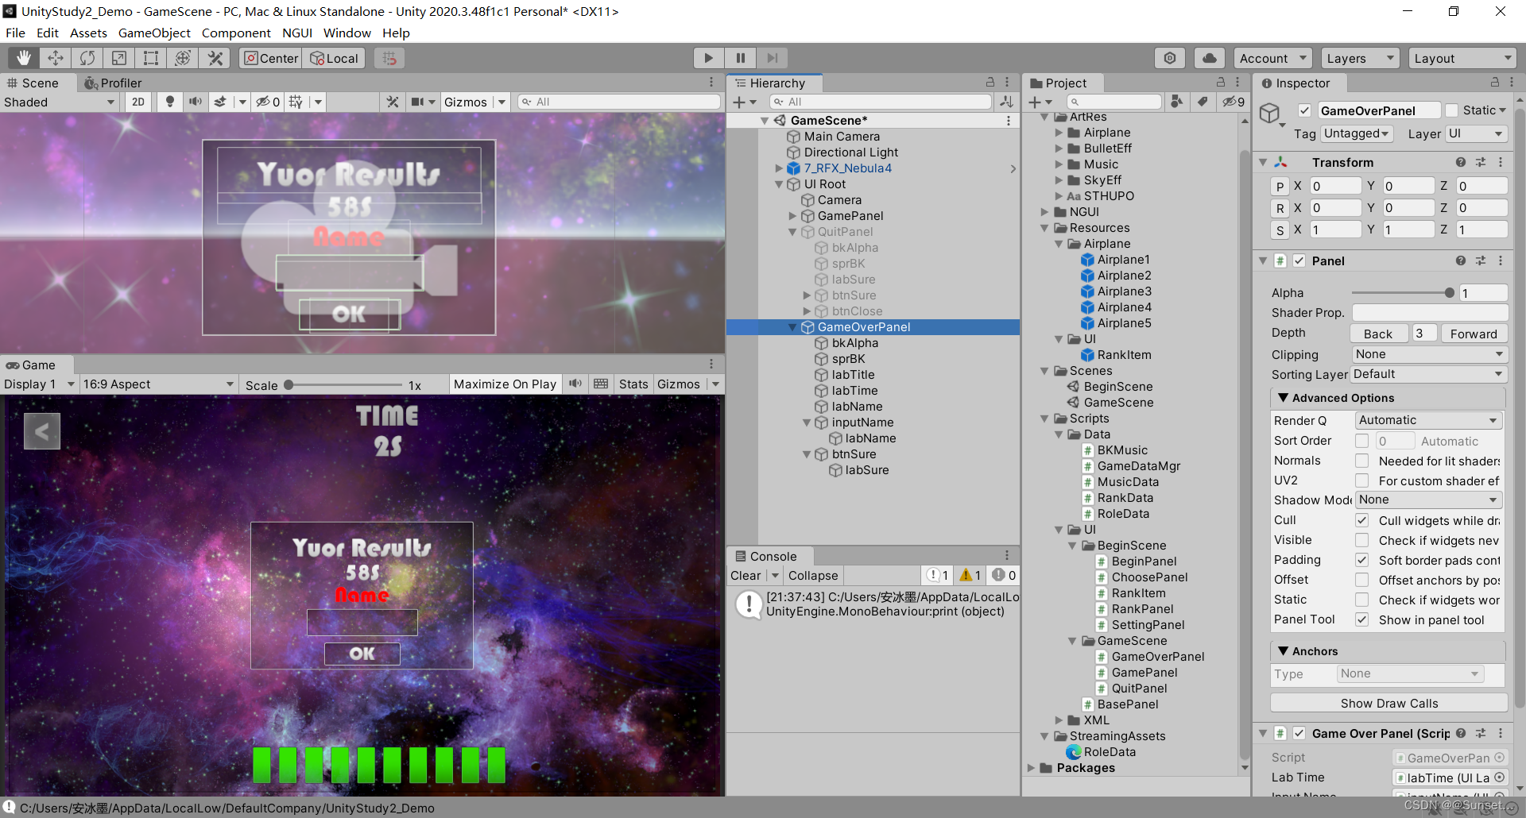The width and height of the screenshot is (1526, 818).
Task: Clear the Console
Action: 746,576
